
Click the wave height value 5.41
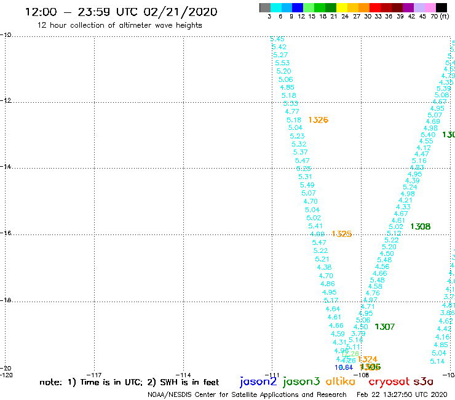click(x=315, y=226)
